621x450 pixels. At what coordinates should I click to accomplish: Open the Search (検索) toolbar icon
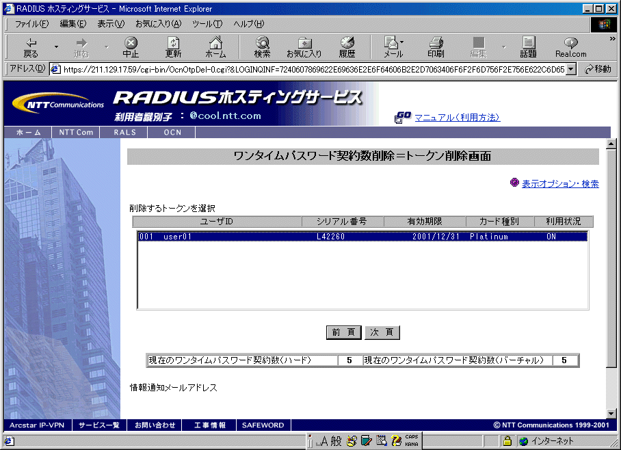262,47
